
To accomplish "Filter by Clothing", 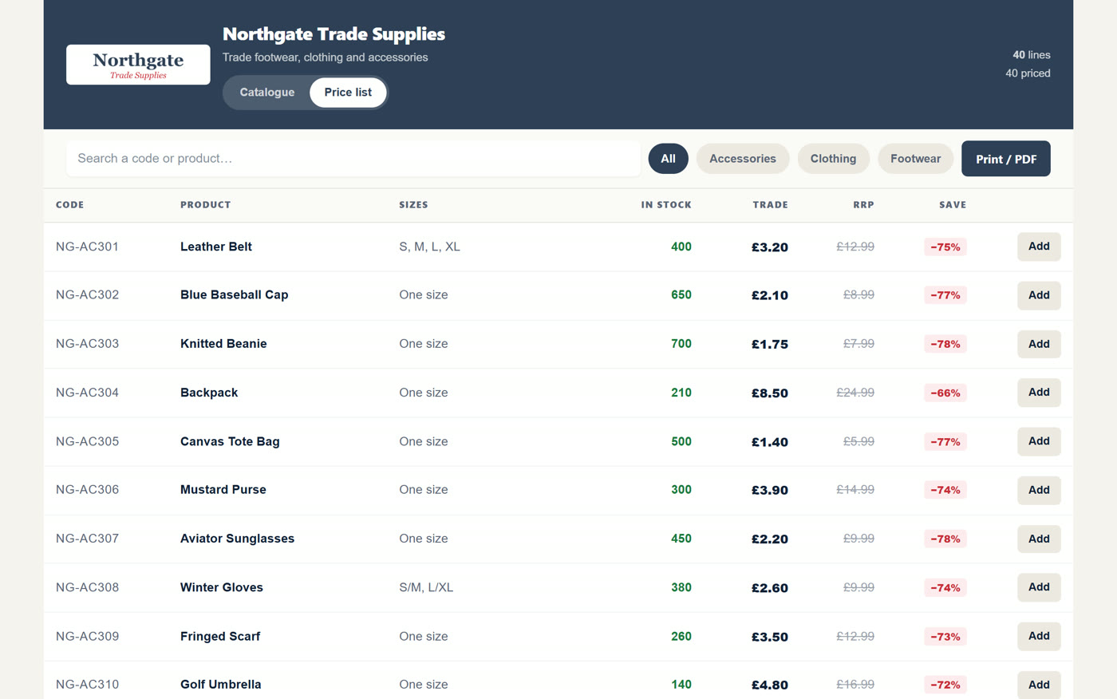I will 833,159.
